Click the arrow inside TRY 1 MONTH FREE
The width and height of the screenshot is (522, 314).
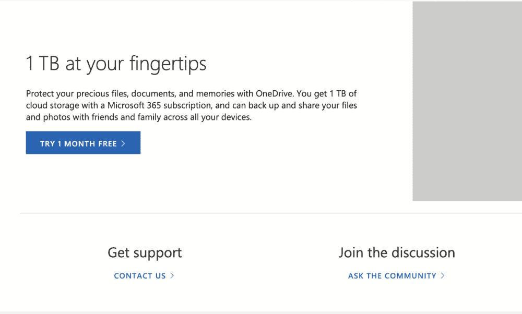coord(123,143)
